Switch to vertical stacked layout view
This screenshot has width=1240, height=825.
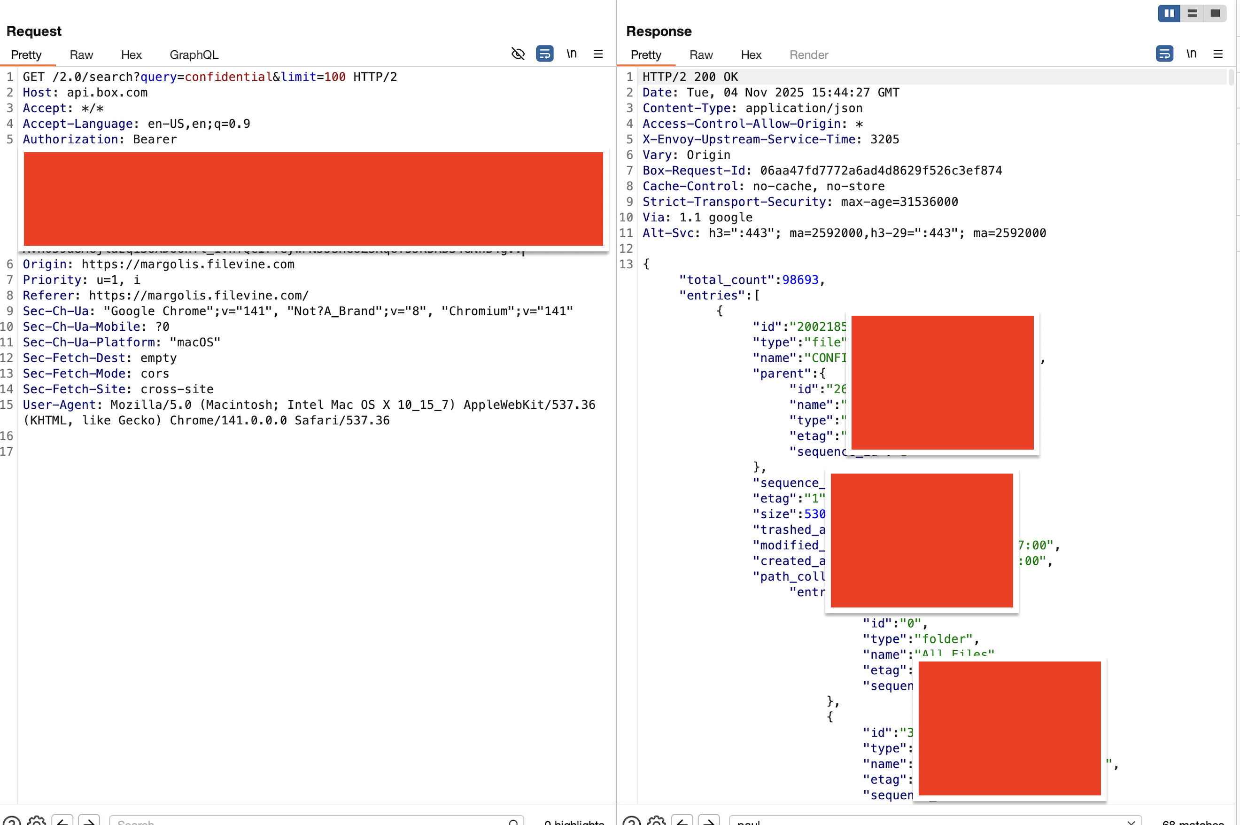(x=1192, y=13)
